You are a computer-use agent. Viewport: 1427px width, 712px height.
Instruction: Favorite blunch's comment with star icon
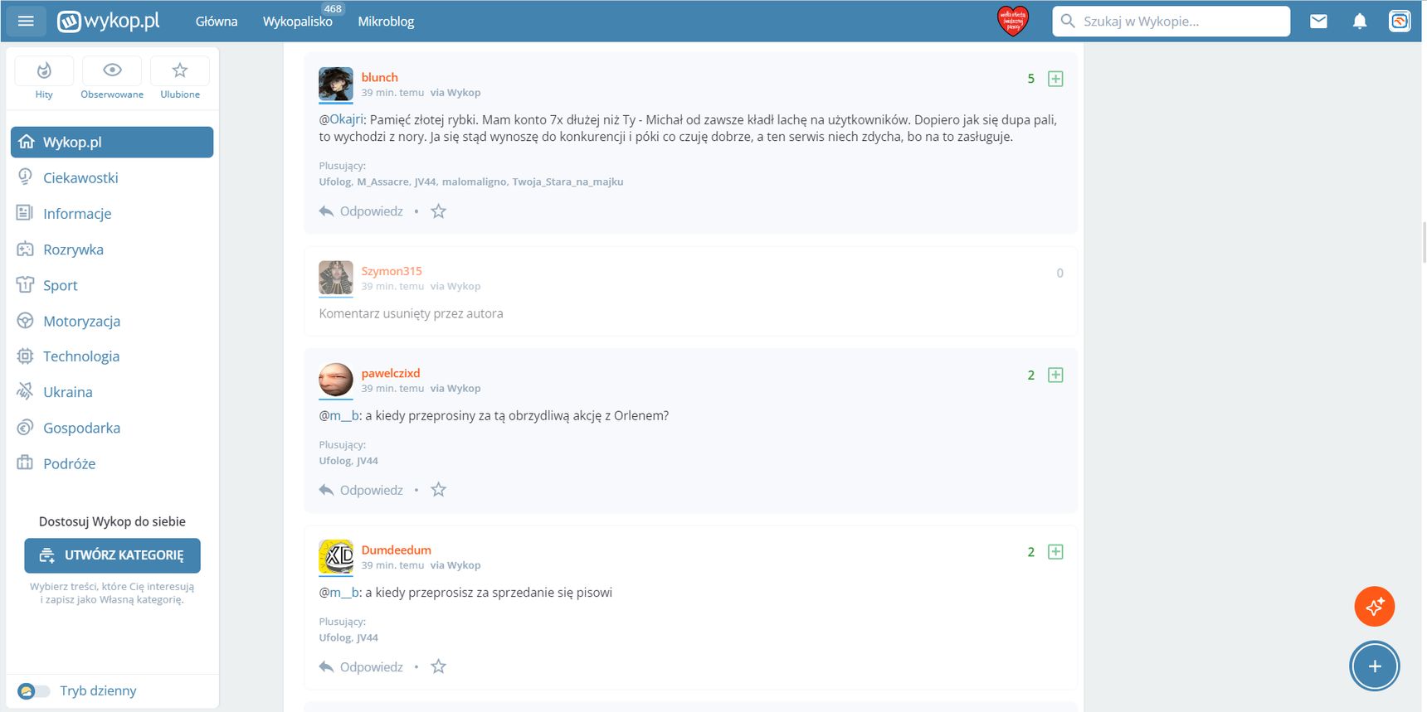438,211
